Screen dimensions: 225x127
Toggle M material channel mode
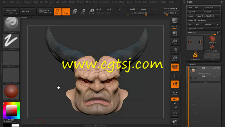pyautogui.click(x=119, y=9)
